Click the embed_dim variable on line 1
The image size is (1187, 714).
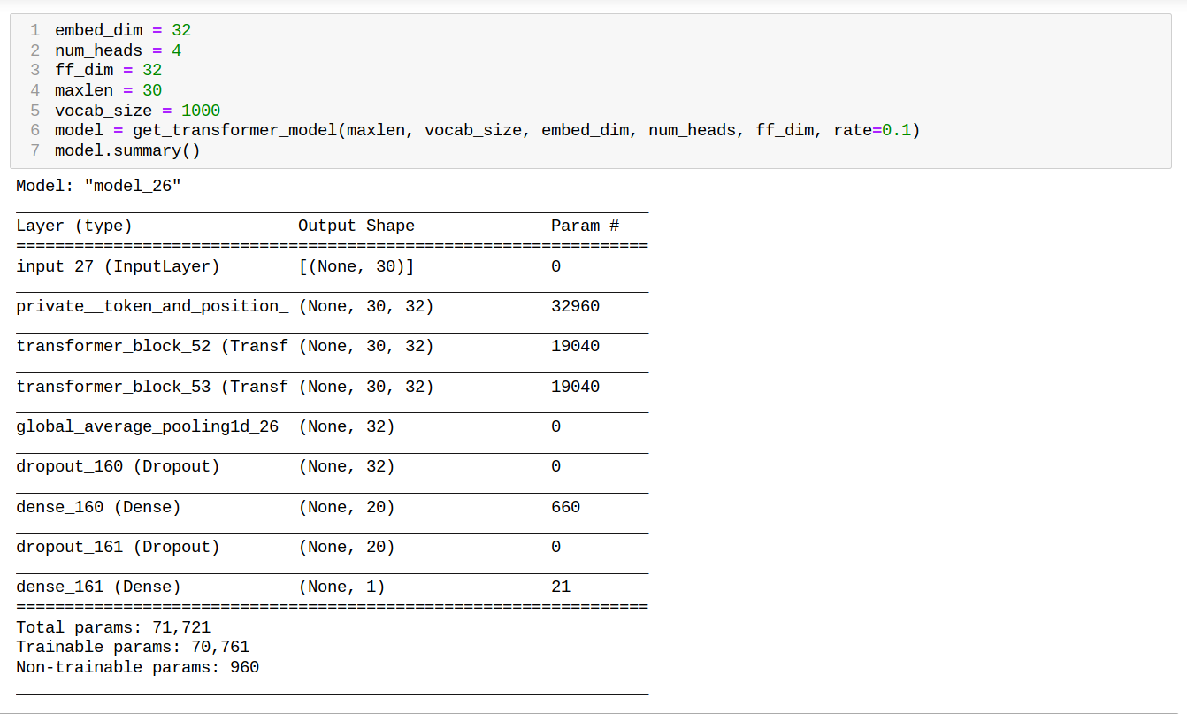pos(91,29)
